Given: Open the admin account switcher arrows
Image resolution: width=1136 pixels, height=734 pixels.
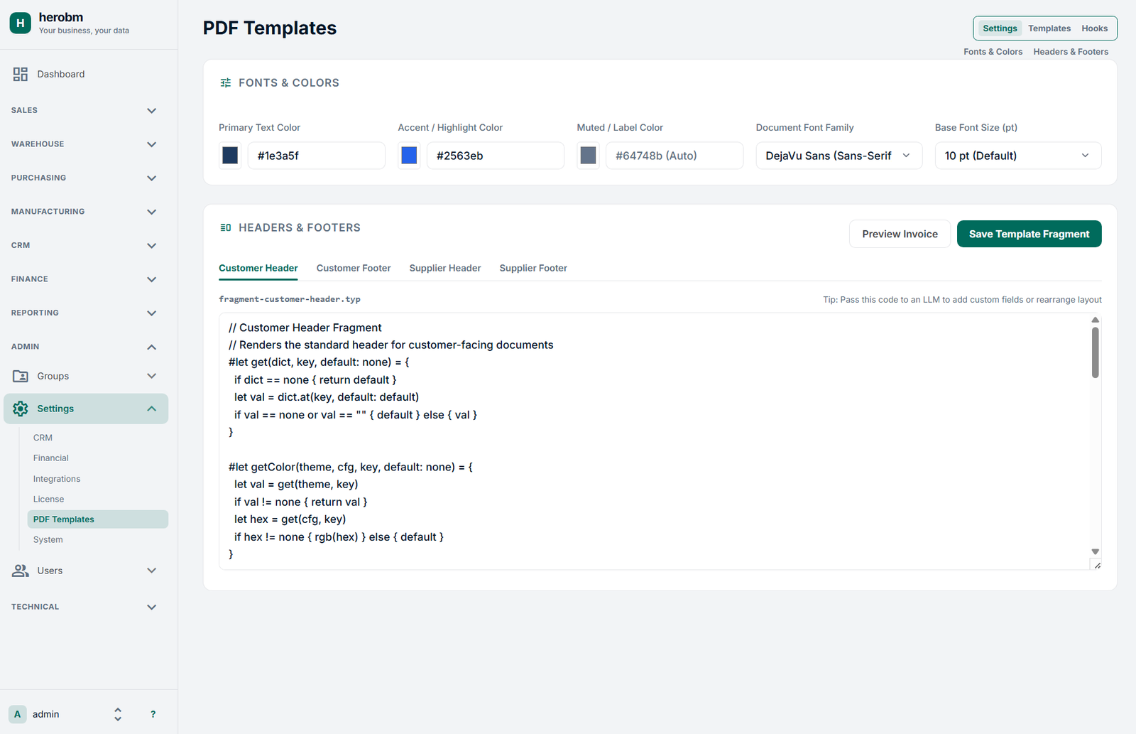Looking at the screenshot, I should [118, 714].
